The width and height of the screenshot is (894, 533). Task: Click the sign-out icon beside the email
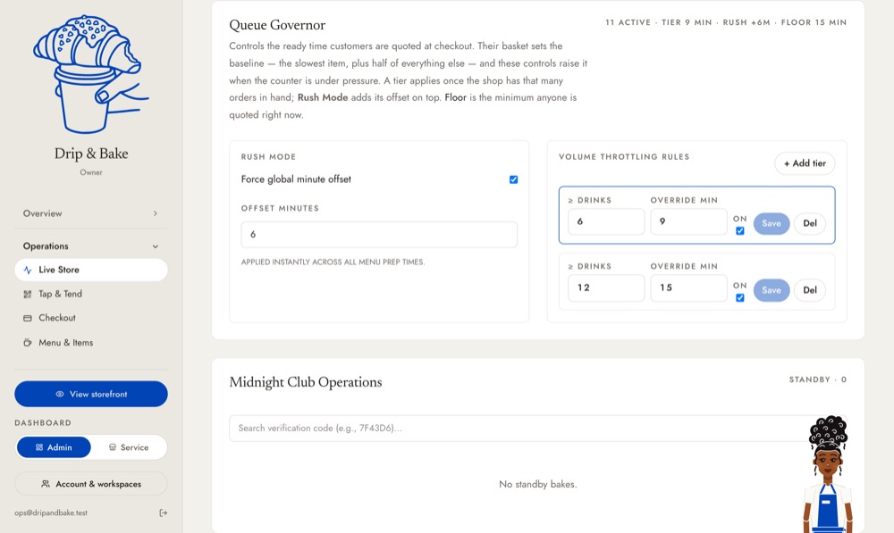pyautogui.click(x=163, y=513)
